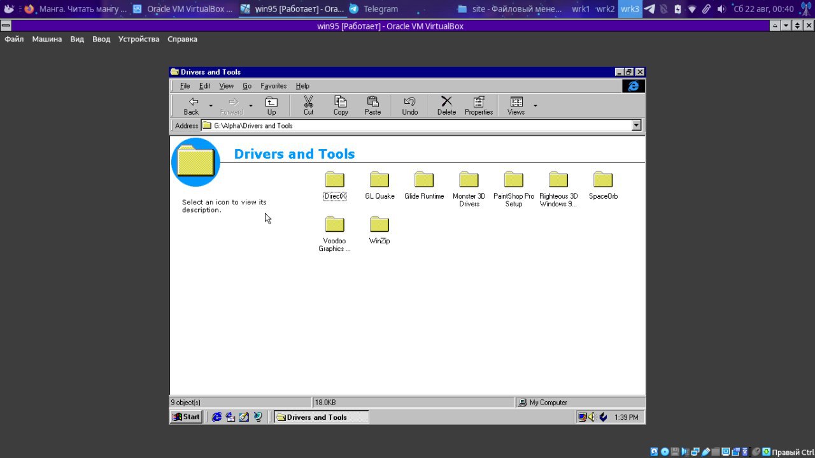
Task: Select the SpaceOrb folder
Action: click(x=603, y=185)
